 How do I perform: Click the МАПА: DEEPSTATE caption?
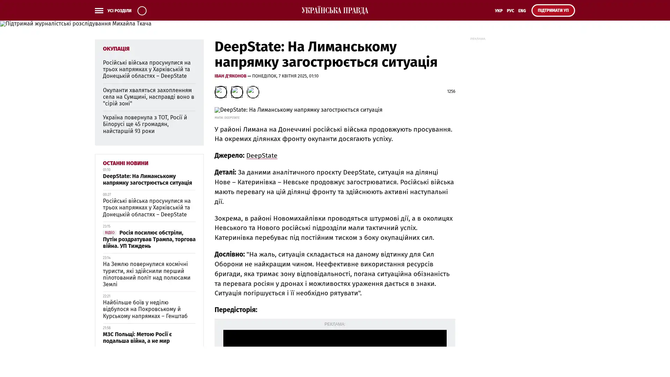point(227,118)
